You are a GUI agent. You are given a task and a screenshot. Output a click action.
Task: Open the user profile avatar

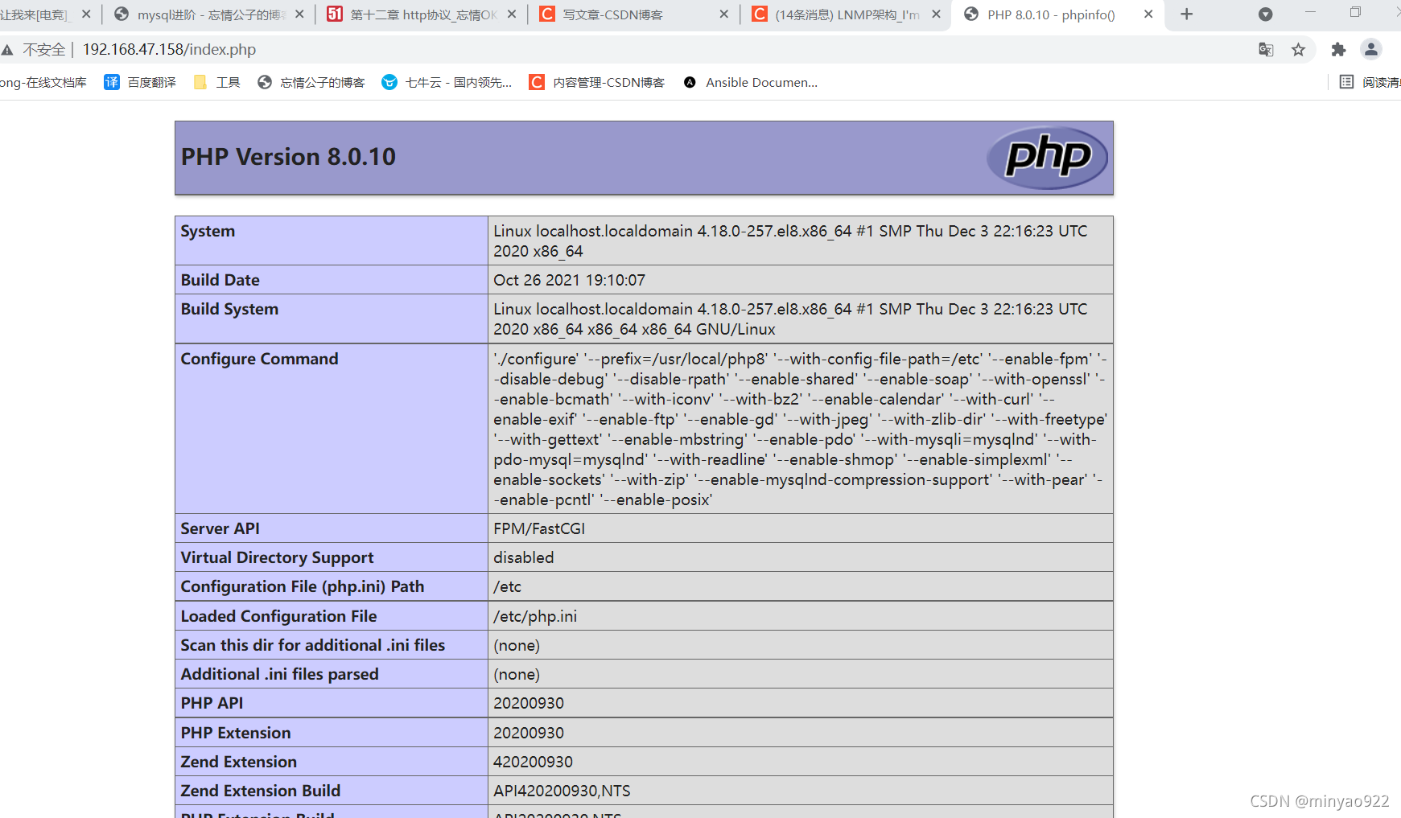(x=1371, y=50)
